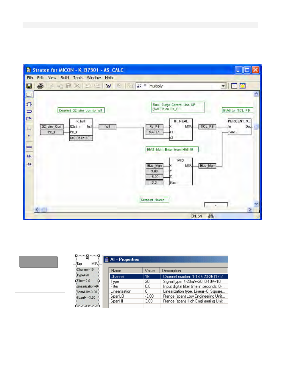284x368 pixels.
Task: Select the Bias_Mgn input variable box
Action: (x=155, y=166)
